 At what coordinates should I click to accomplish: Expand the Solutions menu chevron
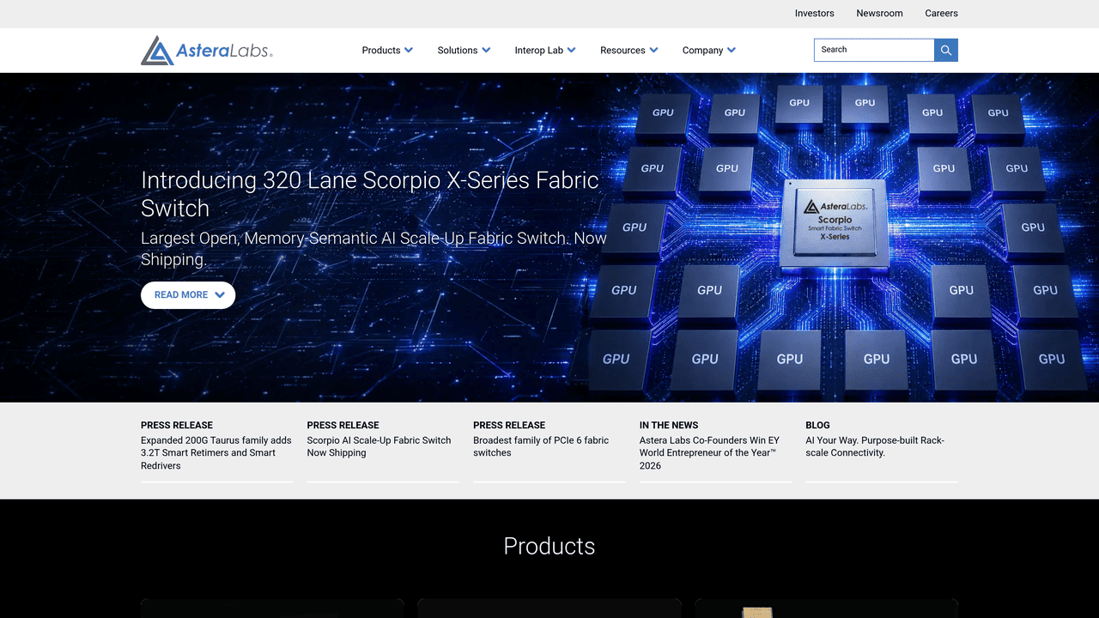click(x=486, y=50)
